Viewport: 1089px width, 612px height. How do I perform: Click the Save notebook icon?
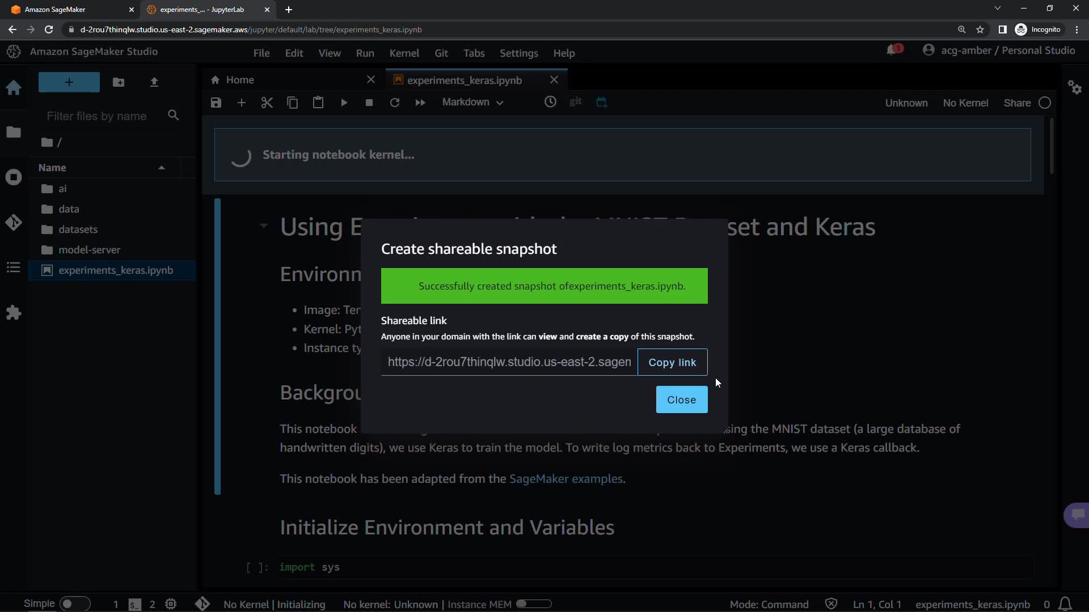216,103
